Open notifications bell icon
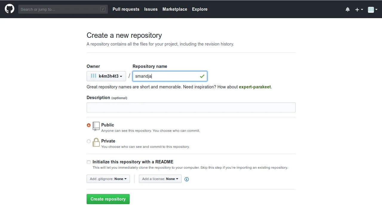The height and width of the screenshot is (216, 382). [x=348, y=10]
